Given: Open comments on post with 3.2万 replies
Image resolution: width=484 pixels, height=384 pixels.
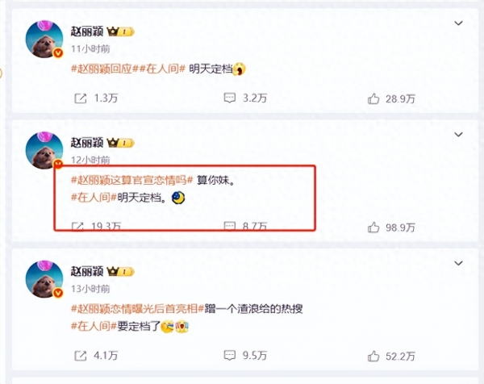Looking at the screenshot, I should [230, 98].
